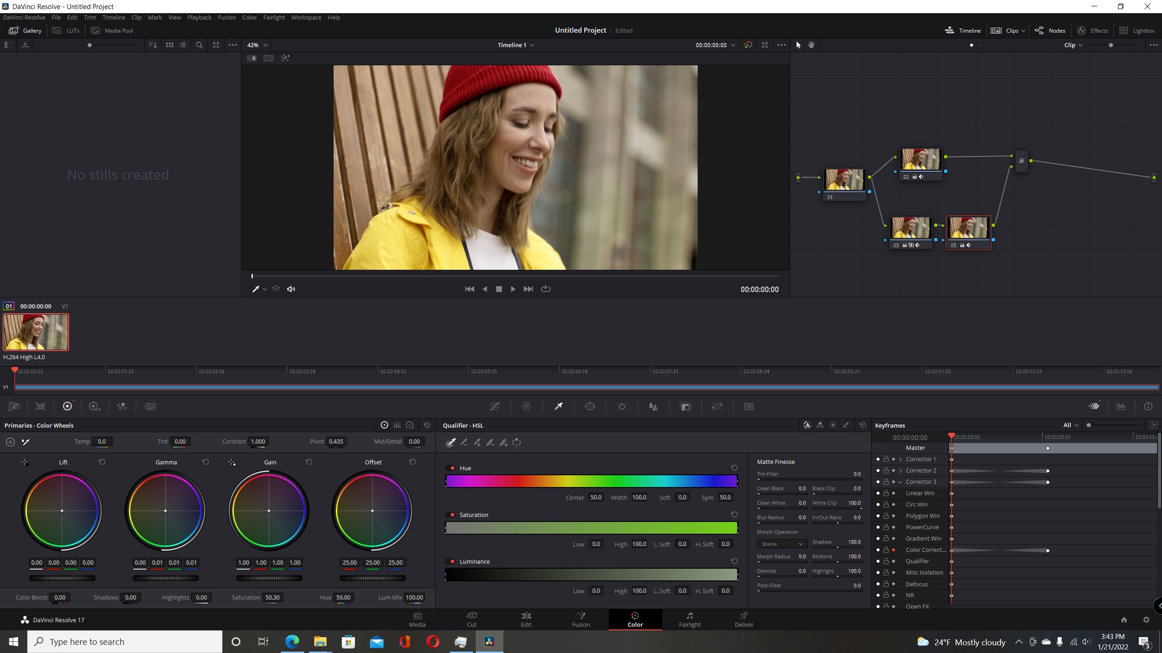Open the Effects library button
Screen dimensions: 1162x653
click(1093, 30)
